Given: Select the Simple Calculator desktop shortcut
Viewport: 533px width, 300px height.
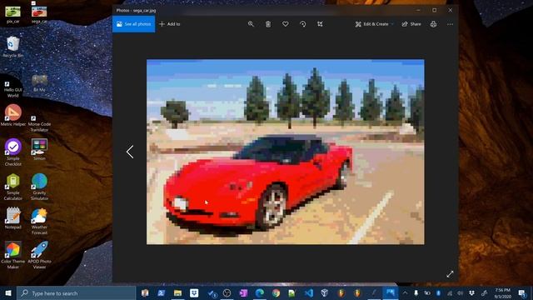Looking at the screenshot, I should 13,187.
